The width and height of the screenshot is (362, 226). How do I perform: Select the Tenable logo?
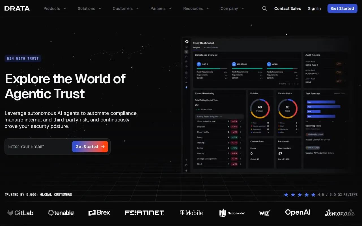coord(61,213)
